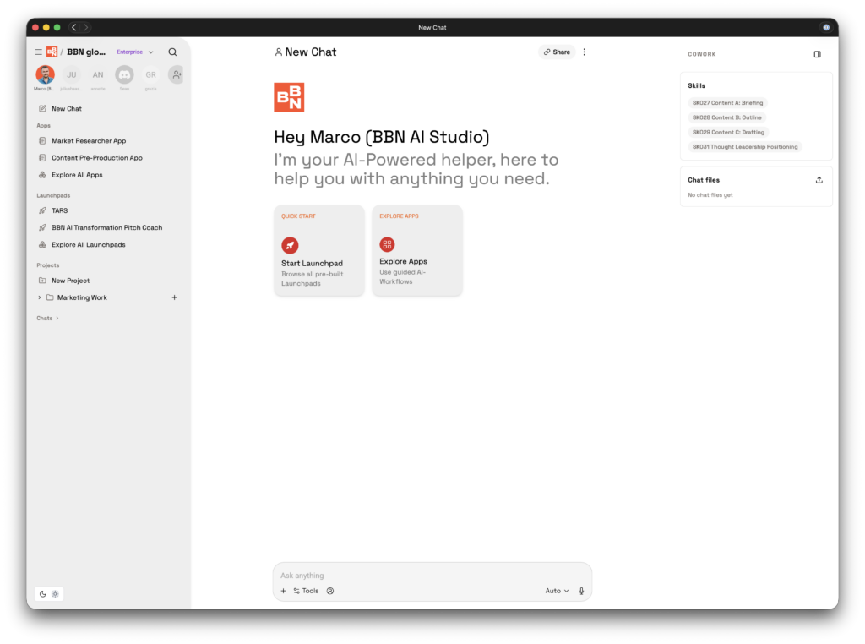Viewport: 865px width, 644px height.
Task: Click the New Project folder icon
Action: [x=42, y=281]
